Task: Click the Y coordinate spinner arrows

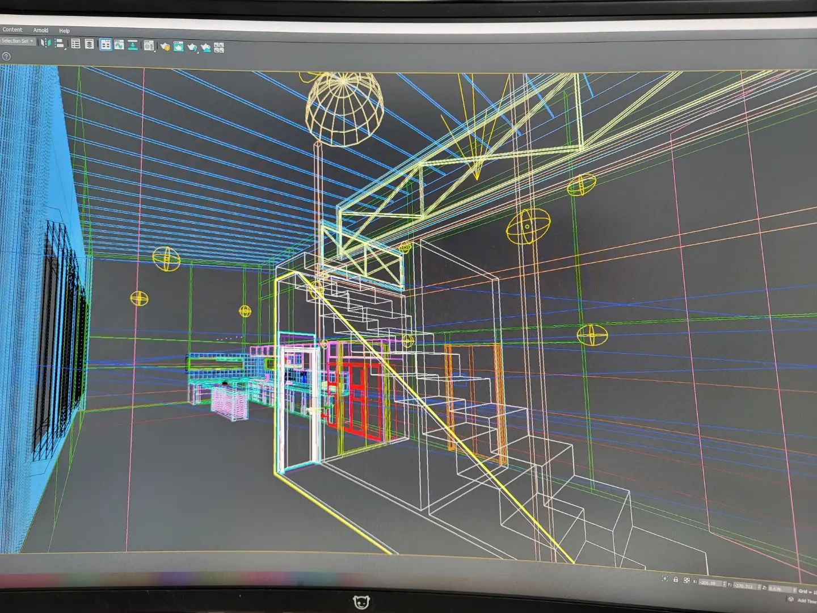Action: pos(759,586)
